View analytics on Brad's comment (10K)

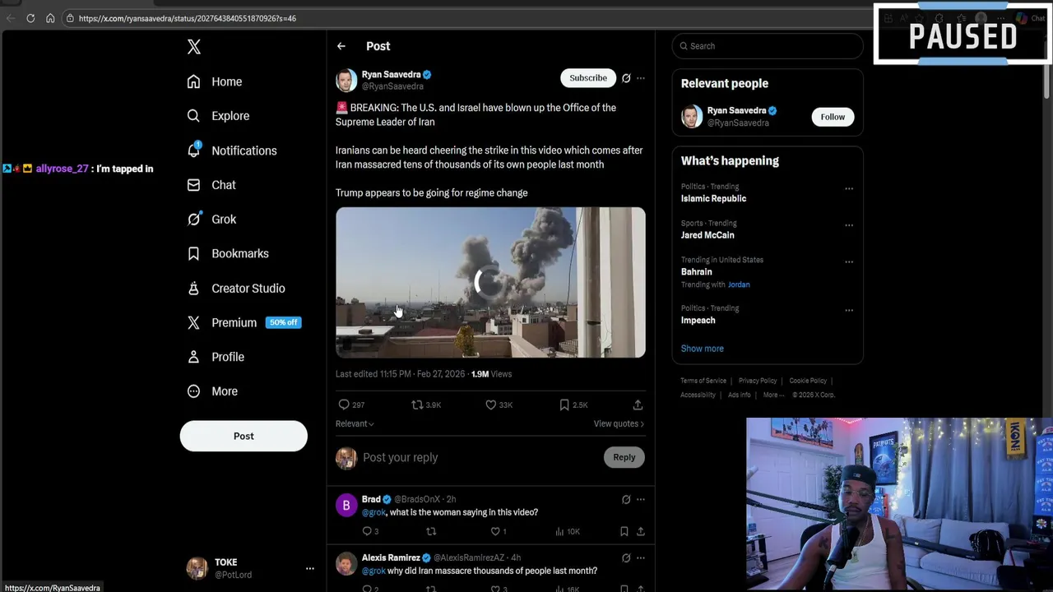pos(568,532)
